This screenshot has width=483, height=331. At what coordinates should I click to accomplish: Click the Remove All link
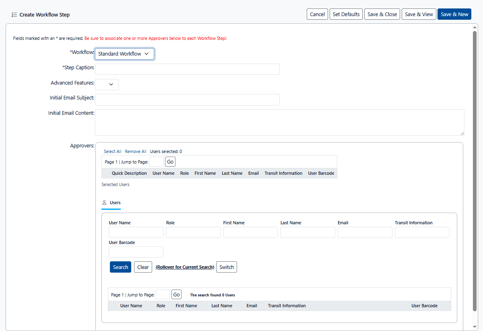coord(136,151)
